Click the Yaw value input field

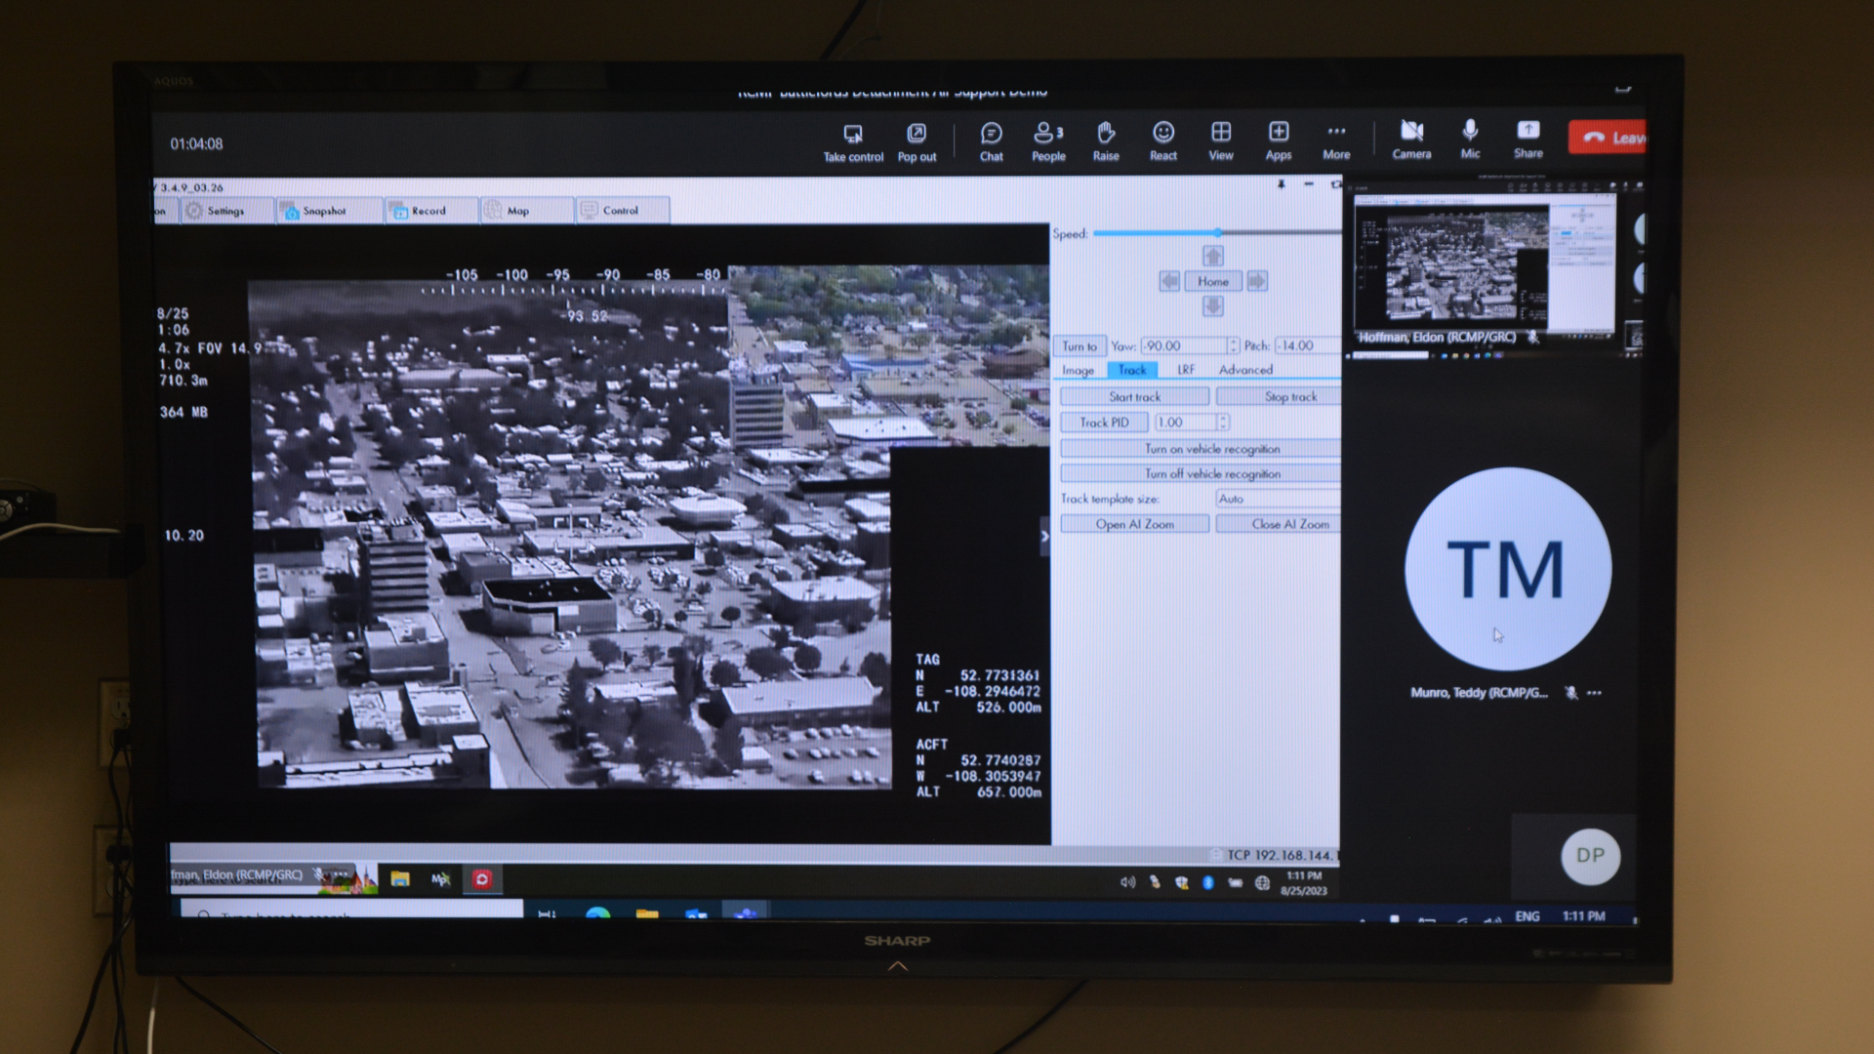pos(1183,345)
